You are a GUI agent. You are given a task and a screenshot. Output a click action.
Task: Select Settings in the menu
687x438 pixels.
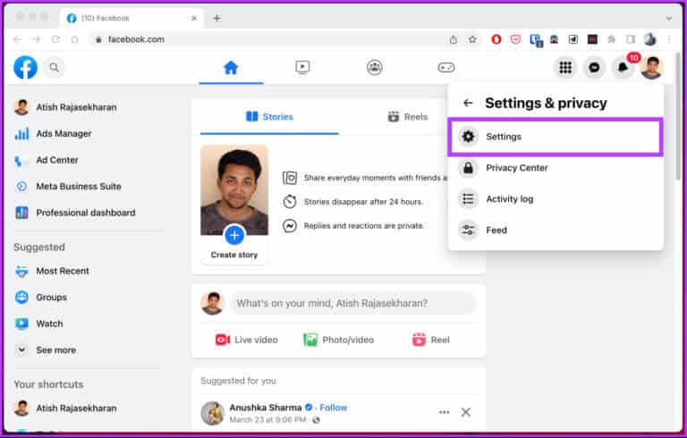point(556,137)
